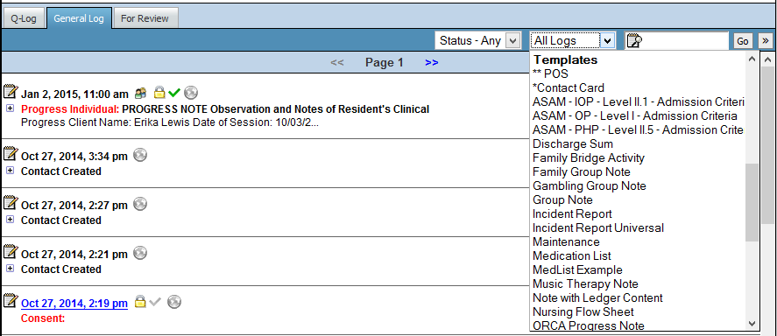Open the Oct 27, 3:34 pm notepad icon

coord(11,154)
